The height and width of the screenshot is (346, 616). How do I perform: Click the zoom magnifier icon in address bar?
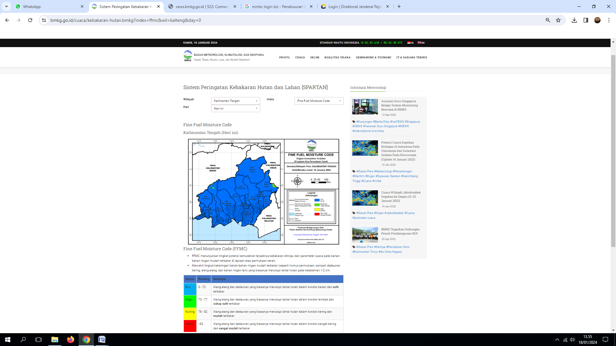[548, 20]
